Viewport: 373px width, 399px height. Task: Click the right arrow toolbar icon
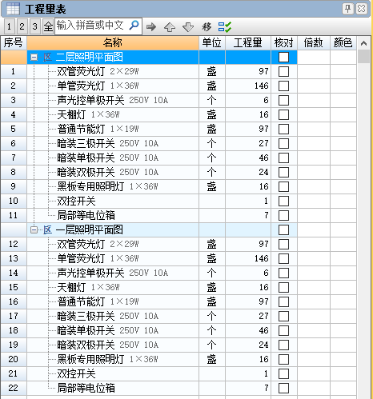tap(151, 26)
